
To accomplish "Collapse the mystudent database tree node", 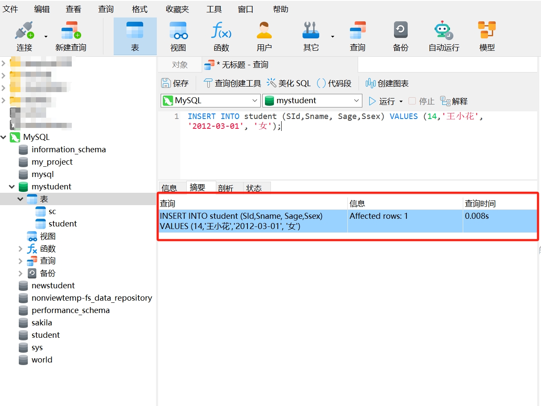I will tap(12, 187).
